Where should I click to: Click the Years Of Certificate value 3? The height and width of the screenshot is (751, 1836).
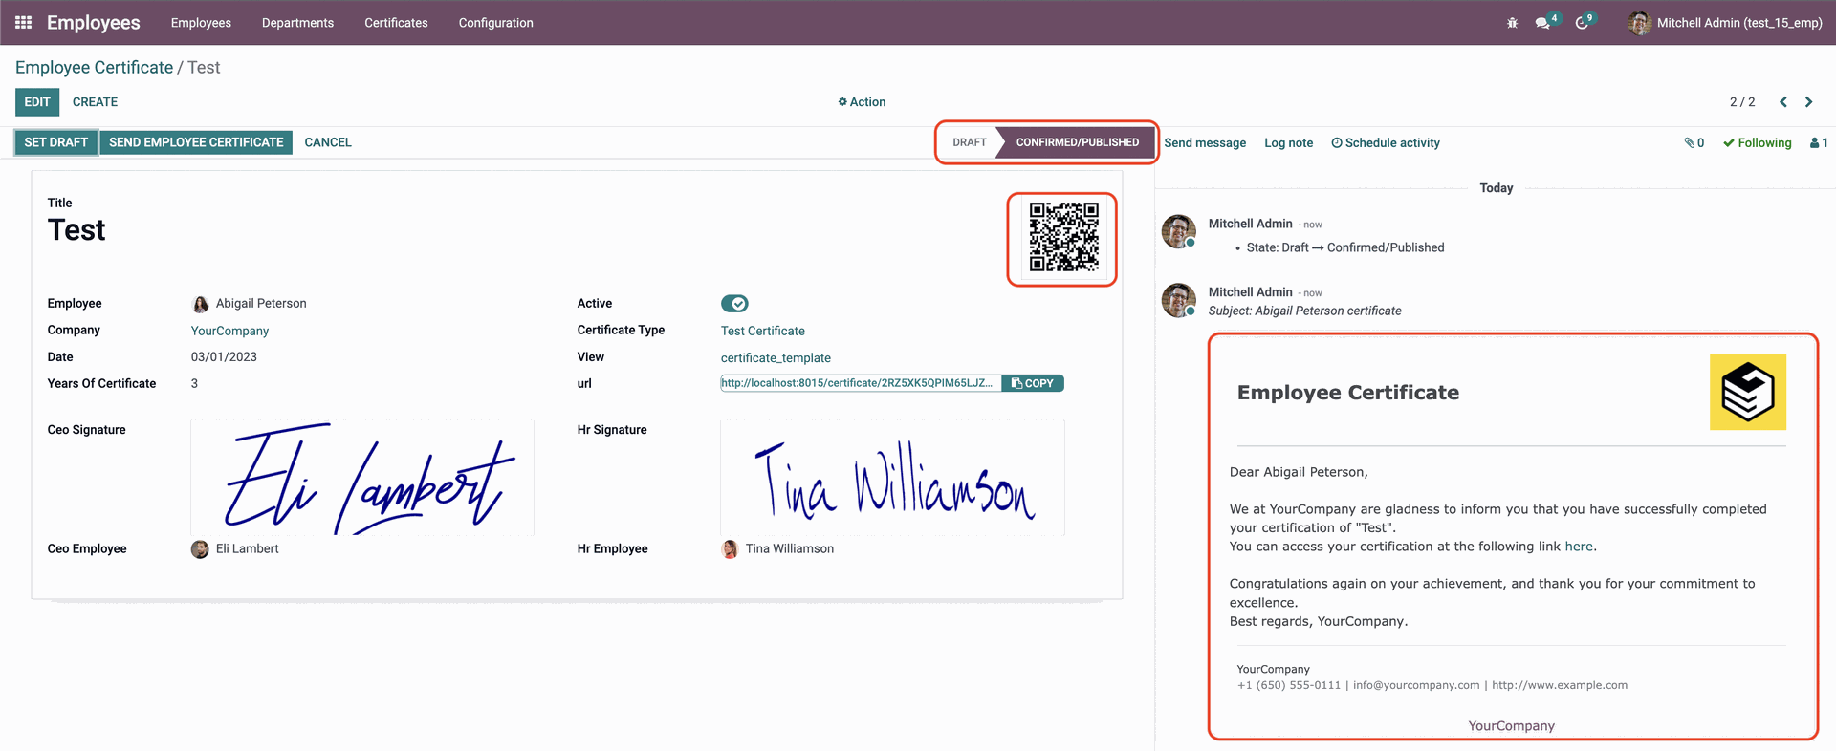coord(194,384)
